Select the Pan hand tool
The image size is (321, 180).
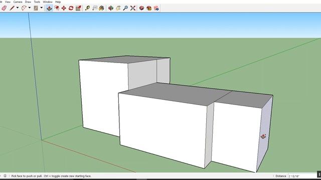pyautogui.click(x=118, y=8)
